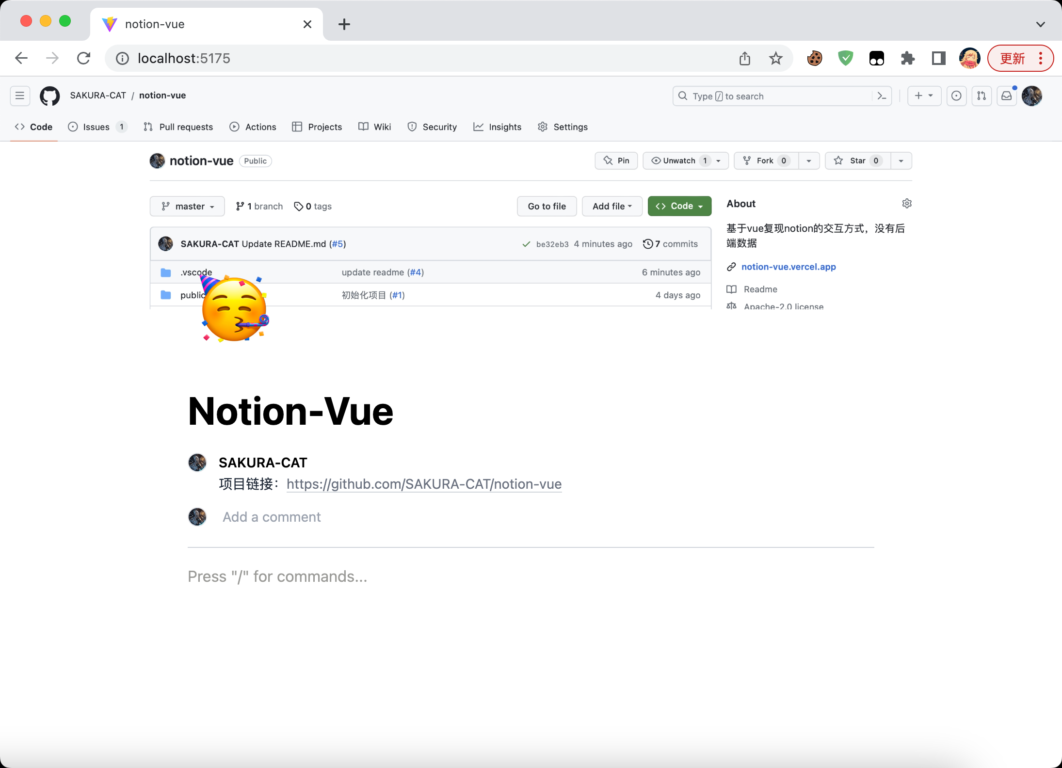
Task: Click the GitHub logo icon
Action: click(50, 96)
